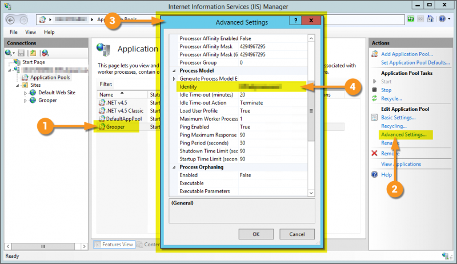Viewport: 457px width, 264px height.
Task: Select the Identity property row
Action: click(x=242, y=86)
